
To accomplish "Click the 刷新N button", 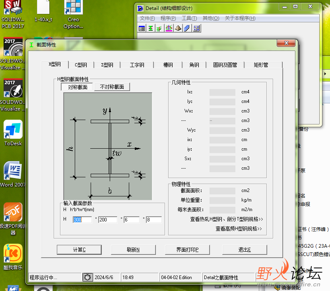I will [133, 250].
